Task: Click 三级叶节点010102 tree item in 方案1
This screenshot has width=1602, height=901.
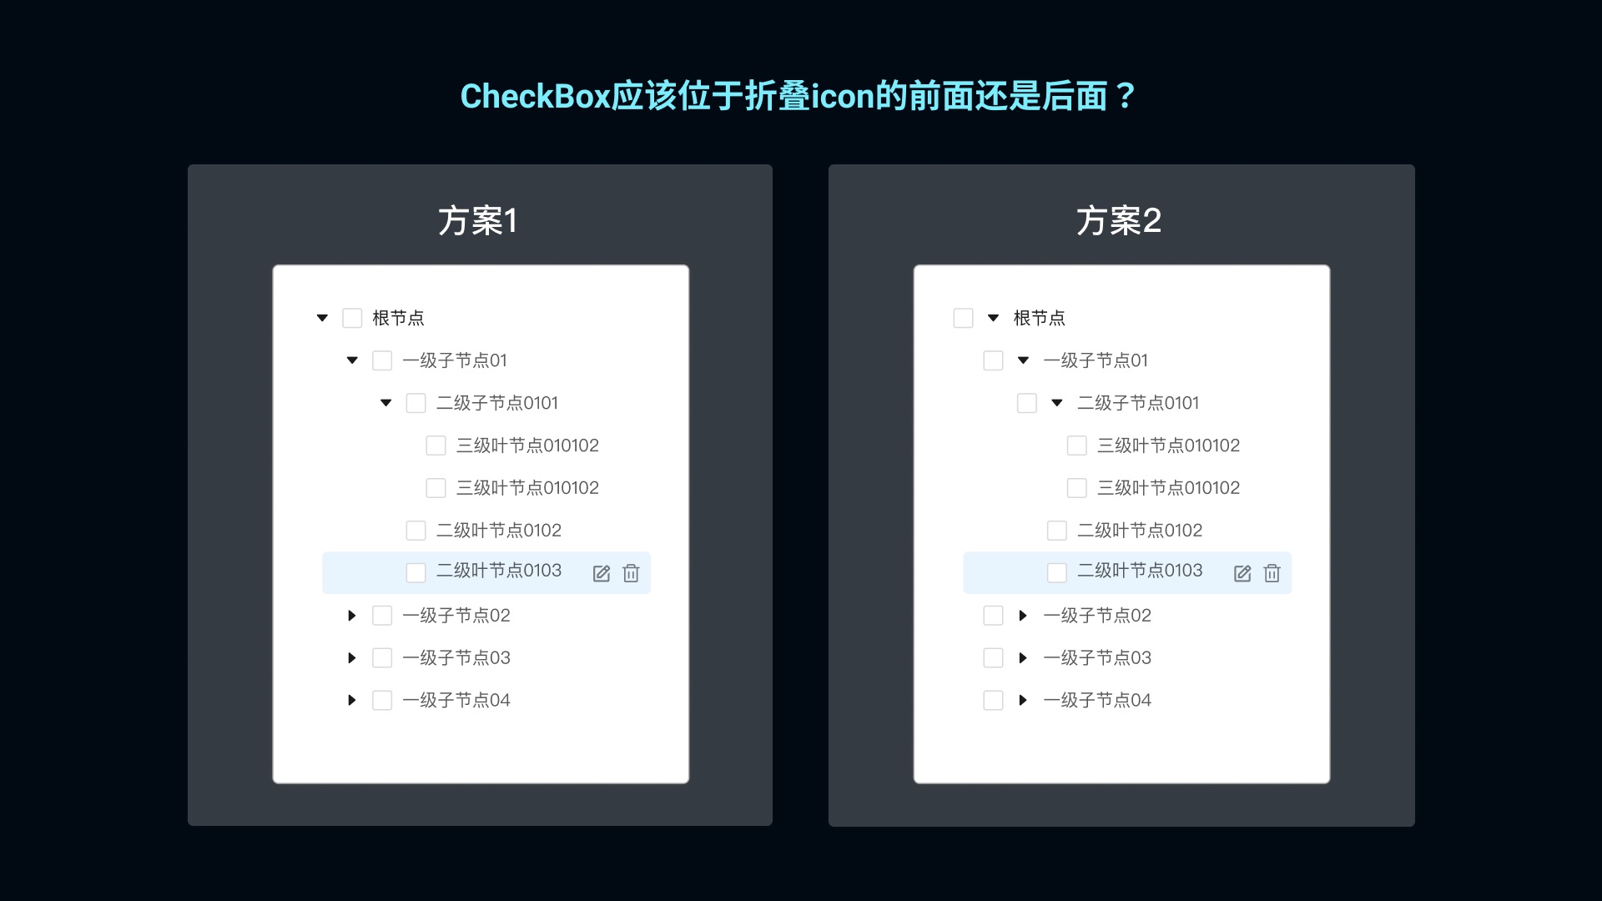Action: pyautogui.click(x=527, y=445)
